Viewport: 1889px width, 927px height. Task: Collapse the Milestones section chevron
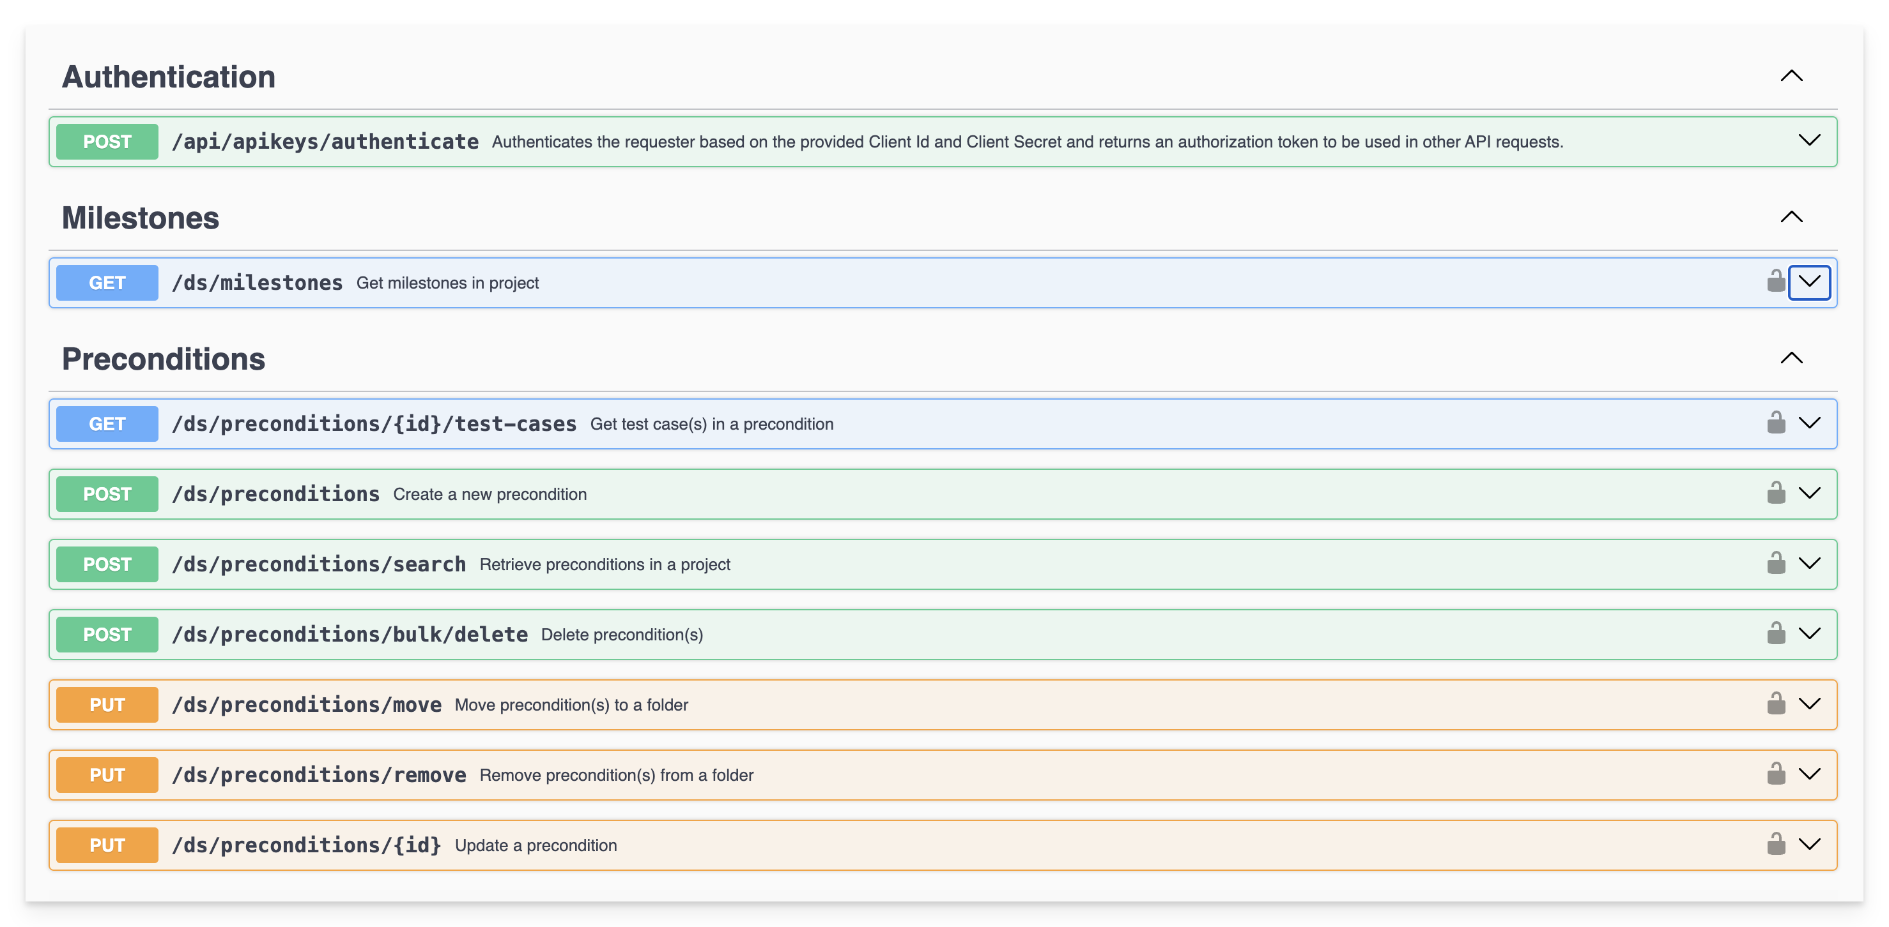tap(1791, 217)
